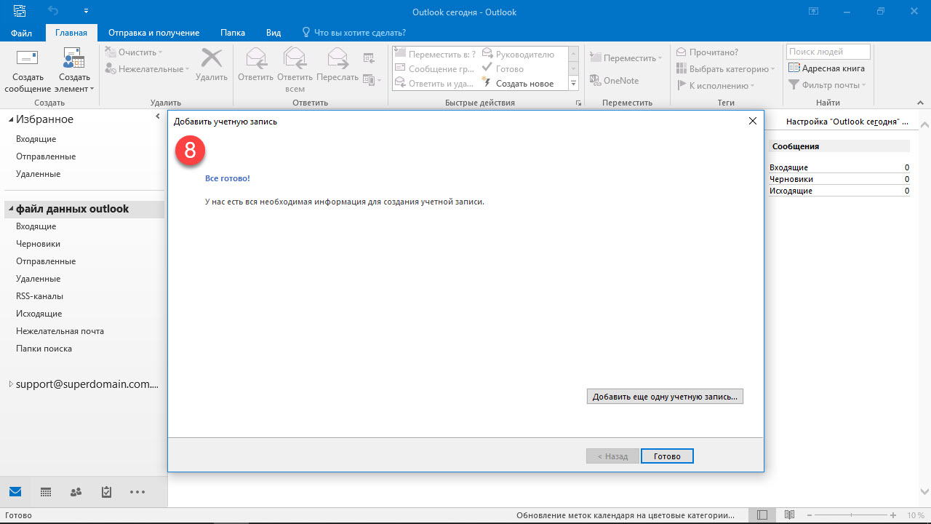The image size is (931, 524).
Task: Click the Search People field
Action: point(828,52)
